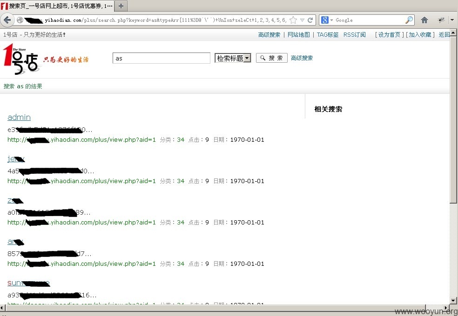Open the result title starting with 'sun'
The image size is (458, 316).
pyautogui.click(x=29, y=283)
